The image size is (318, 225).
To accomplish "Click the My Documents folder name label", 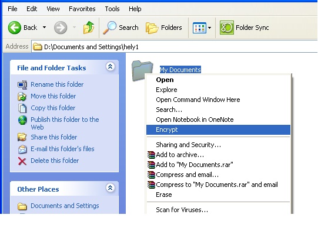I will click(180, 70).
